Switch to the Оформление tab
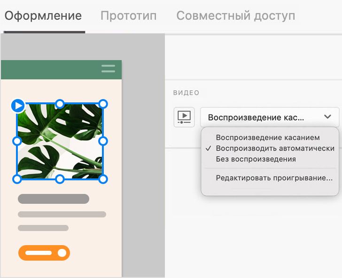The width and height of the screenshot is (342, 278). point(43,15)
